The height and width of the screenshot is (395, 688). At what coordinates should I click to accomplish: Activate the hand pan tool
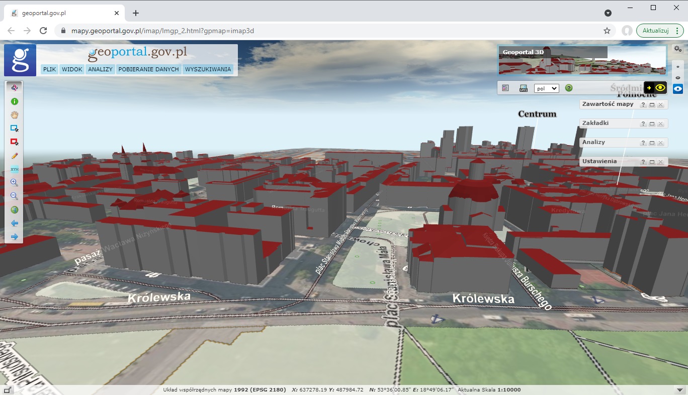coord(14,115)
